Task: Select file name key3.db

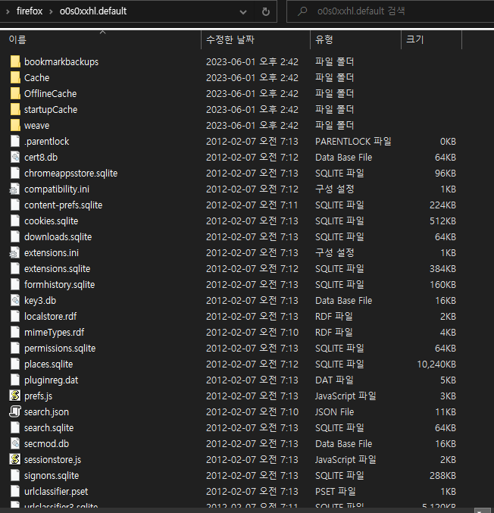Action: (x=40, y=301)
